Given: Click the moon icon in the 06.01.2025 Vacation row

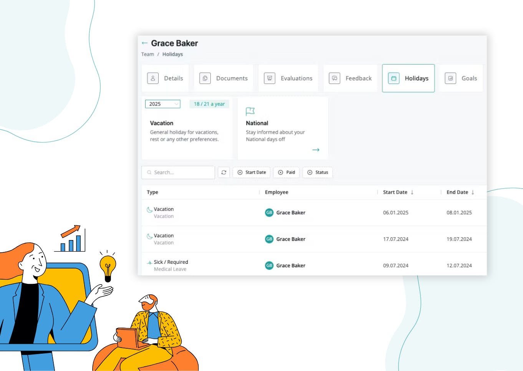Looking at the screenshot, I should [149, 210].
